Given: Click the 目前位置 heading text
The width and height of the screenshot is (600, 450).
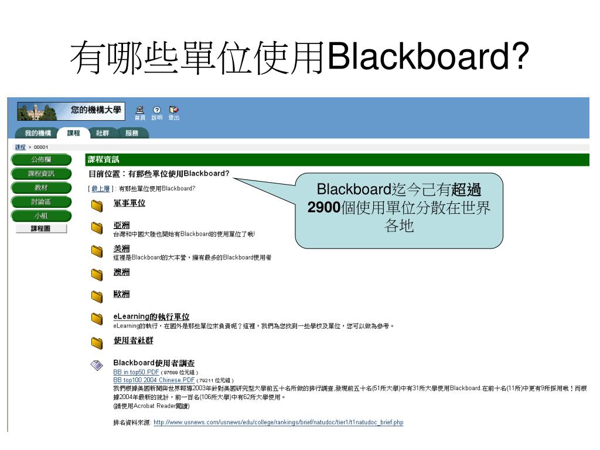Looking at the screenshot, I should pos(159,173).
